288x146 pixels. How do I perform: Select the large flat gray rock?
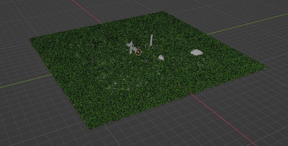pyautogui.click(x=197, y=52)
